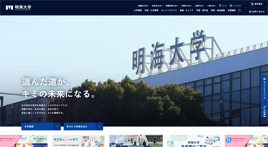Open the 学部・大学院等 menu
Screen dimensions: 268x147
(151, 10)
